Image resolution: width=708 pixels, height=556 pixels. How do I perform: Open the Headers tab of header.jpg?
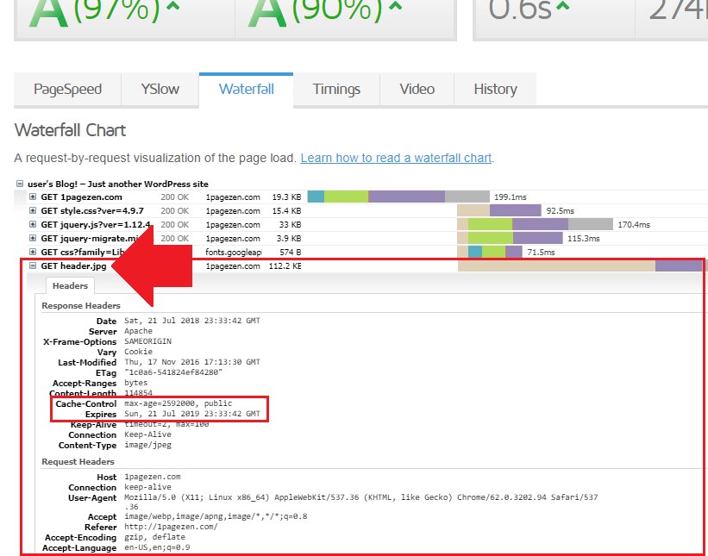coord(70,285)
